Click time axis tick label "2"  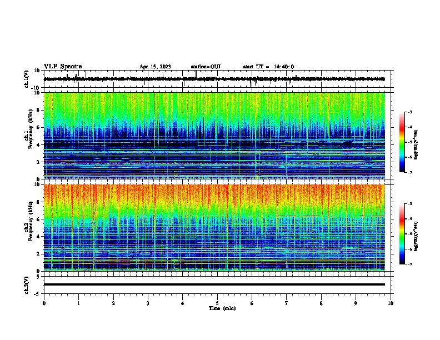[113, 303]
